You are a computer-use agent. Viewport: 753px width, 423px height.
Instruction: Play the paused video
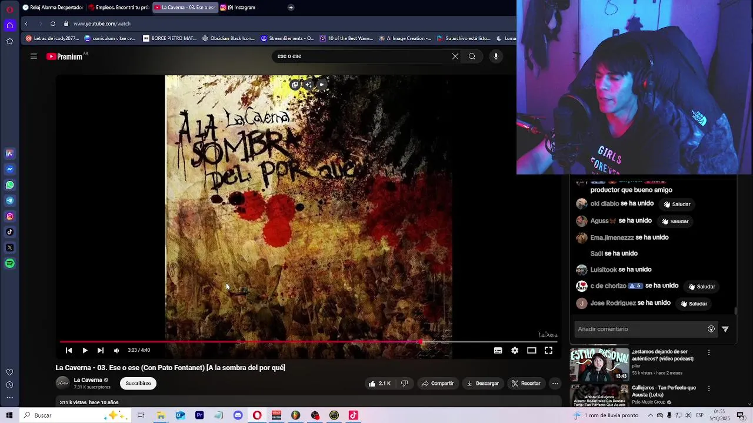tap(85, 350)
